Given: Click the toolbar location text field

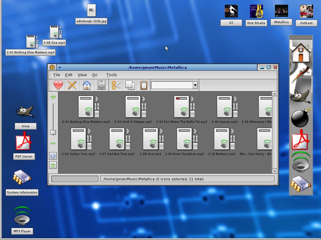Looking at the screenshot, I should (x=172, y=85).
